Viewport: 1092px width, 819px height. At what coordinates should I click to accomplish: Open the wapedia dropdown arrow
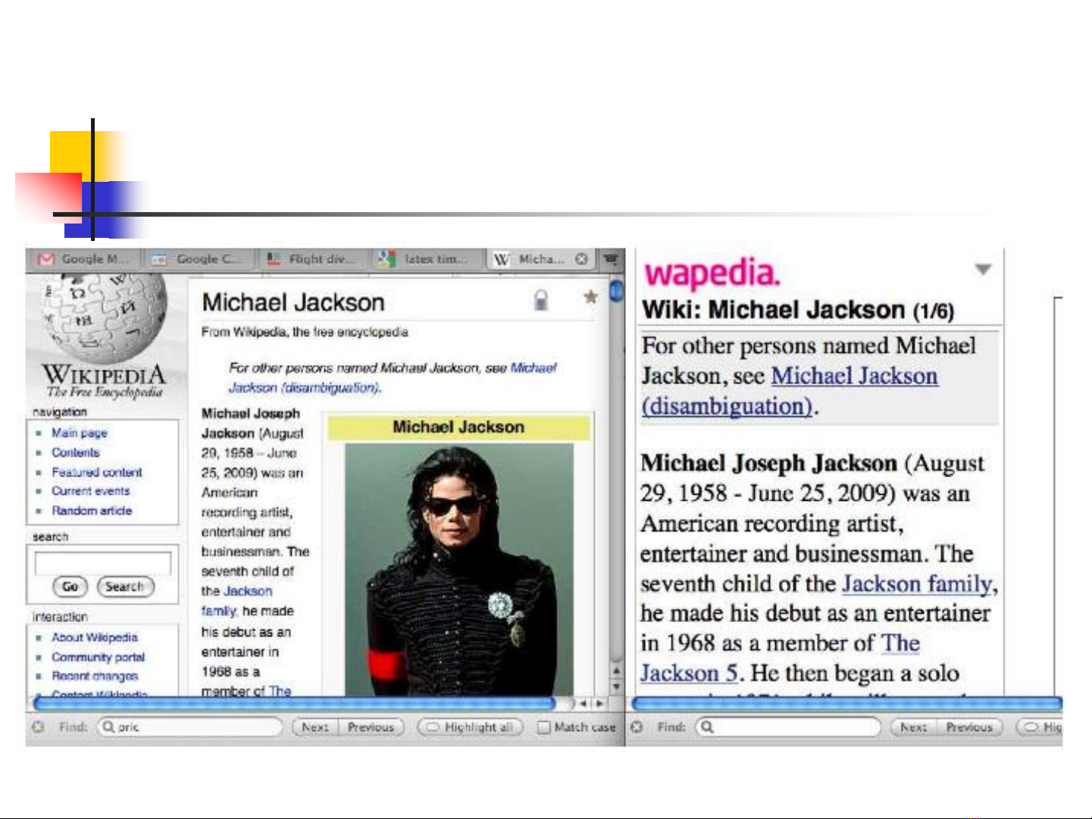(x=983, y=270)
